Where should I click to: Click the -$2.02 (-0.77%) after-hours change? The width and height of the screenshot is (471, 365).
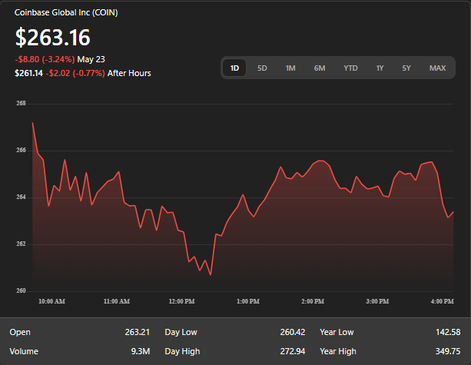pyautogui.click(x=75, y=73)
